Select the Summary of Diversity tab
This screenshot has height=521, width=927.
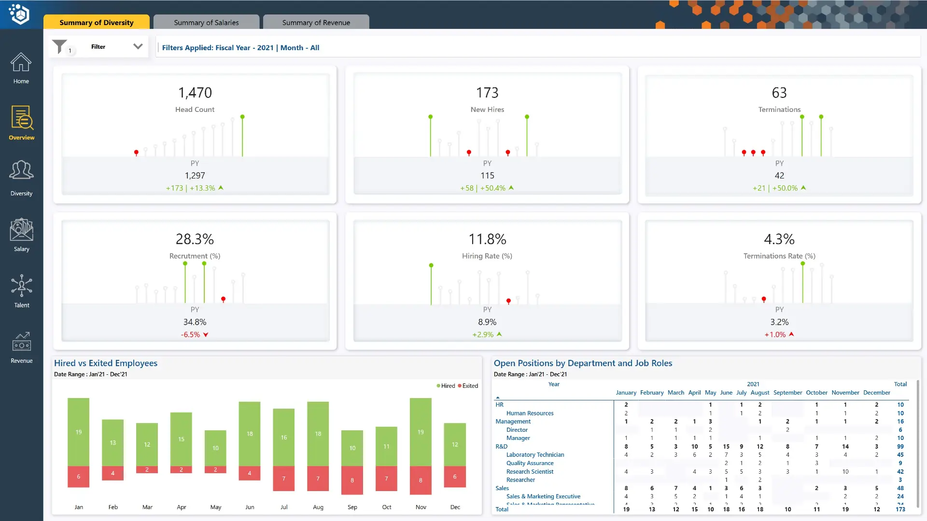tap(97, 22)
